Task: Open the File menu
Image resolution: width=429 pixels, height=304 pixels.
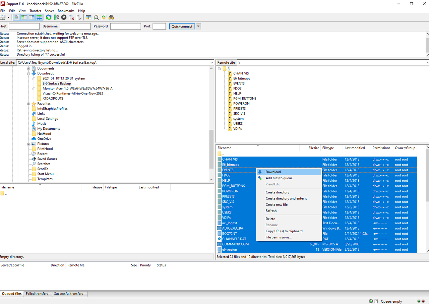Action: pyautogui.click(x=3, y=11)
